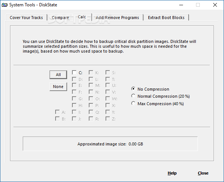Enable the Y: drive checkbox

(x=108, y=112)
